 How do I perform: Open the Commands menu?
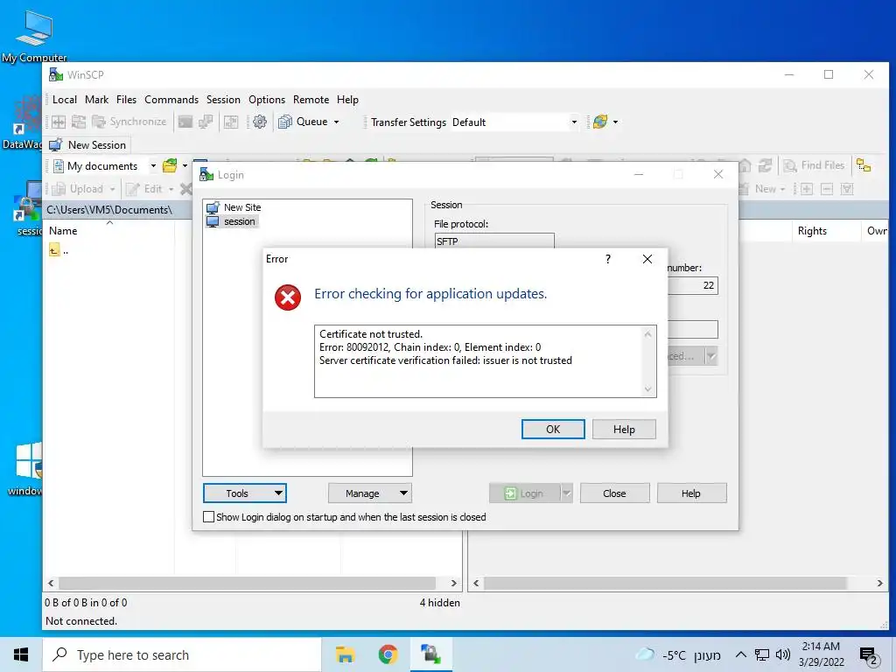click(x=171, y=100)
